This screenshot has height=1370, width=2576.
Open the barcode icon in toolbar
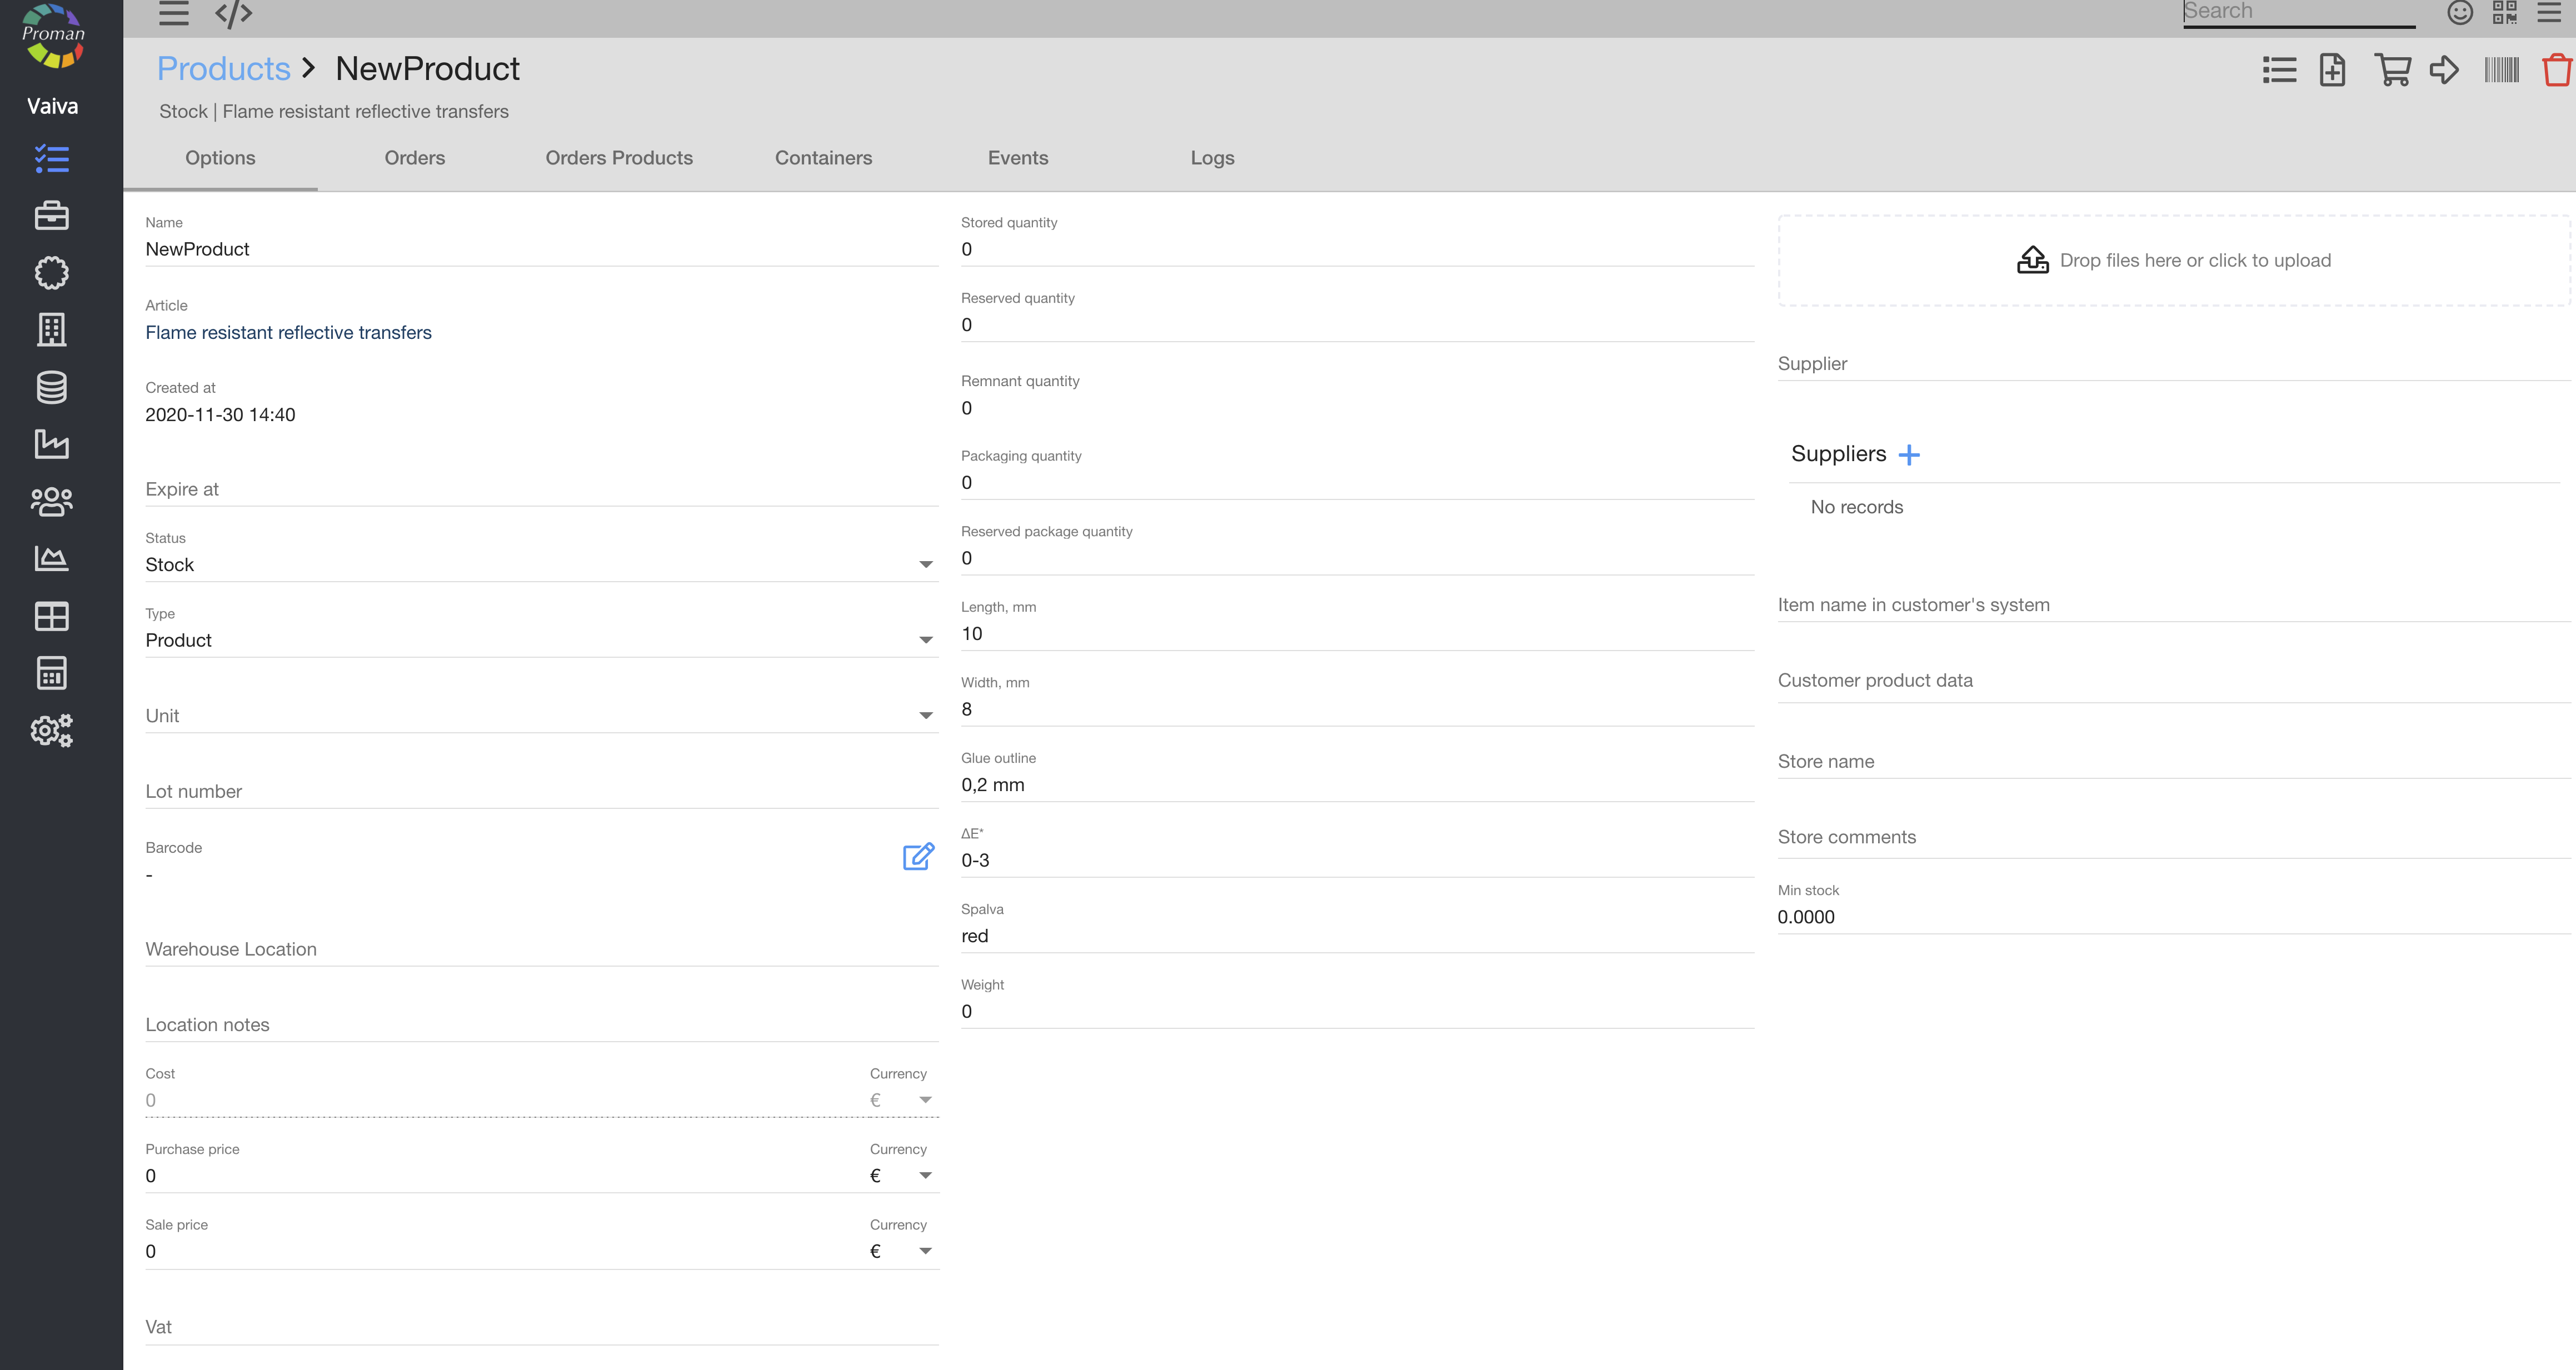point(2501,70)
